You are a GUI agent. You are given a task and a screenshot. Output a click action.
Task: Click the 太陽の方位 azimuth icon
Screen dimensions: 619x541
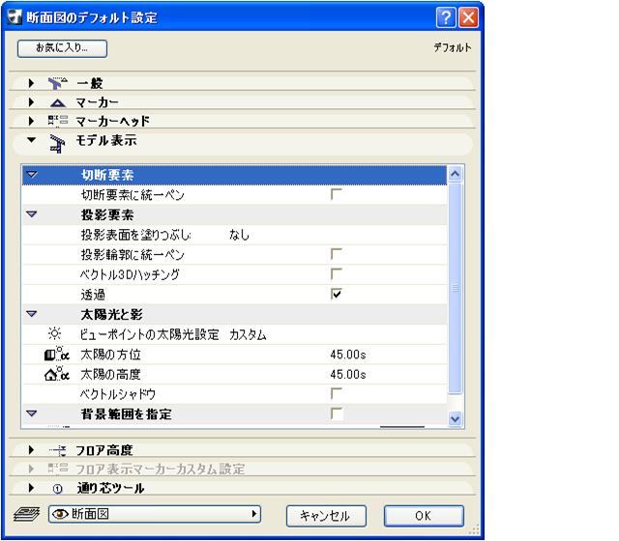click(57, 355)
